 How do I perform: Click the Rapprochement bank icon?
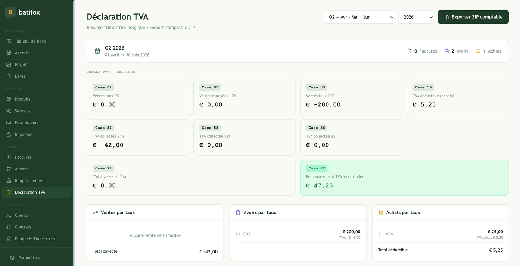[x=9, y=181]
